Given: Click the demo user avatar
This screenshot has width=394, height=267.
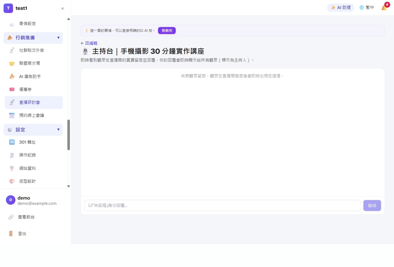Looking at the screenshot, I should (10, 200).
